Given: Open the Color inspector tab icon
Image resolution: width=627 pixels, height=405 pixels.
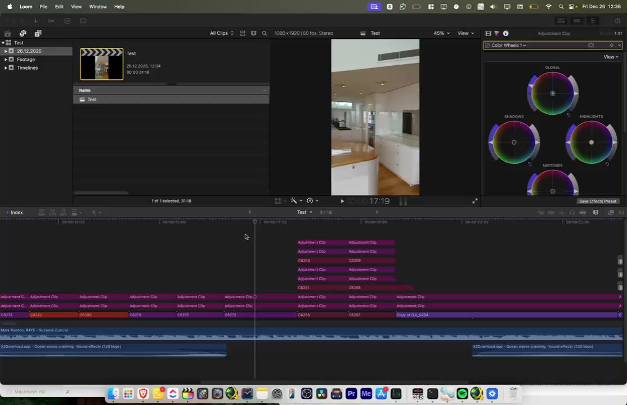Looking at the screenshot, I should click(496, 33).
